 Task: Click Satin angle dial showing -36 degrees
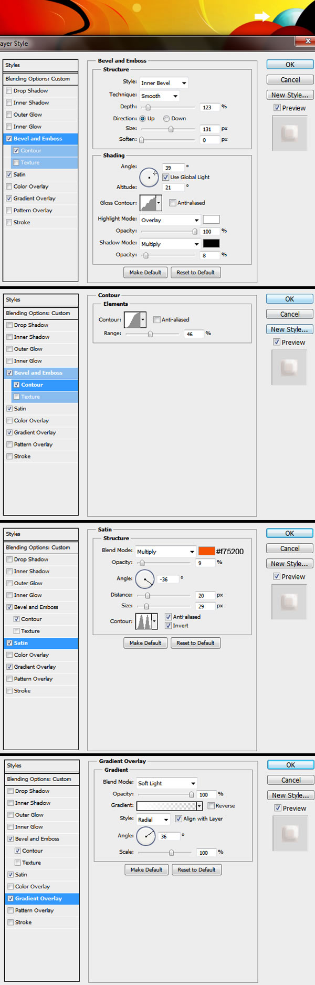pos(145,579)
